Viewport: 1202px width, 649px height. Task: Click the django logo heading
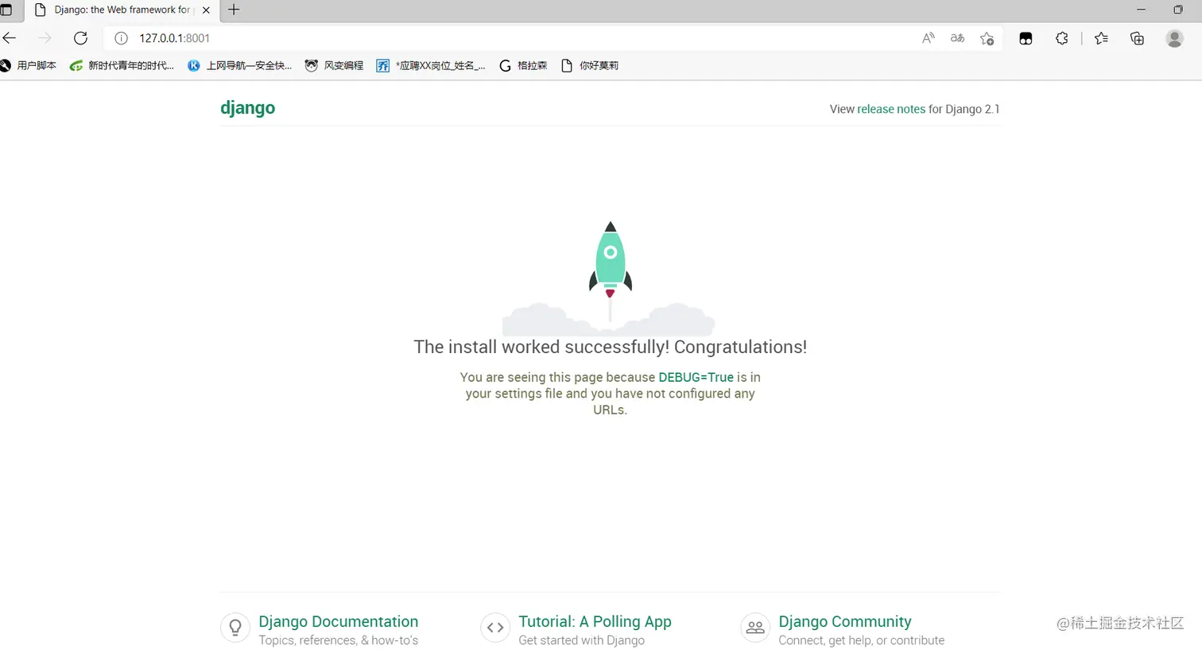click(x=248, y=108)
